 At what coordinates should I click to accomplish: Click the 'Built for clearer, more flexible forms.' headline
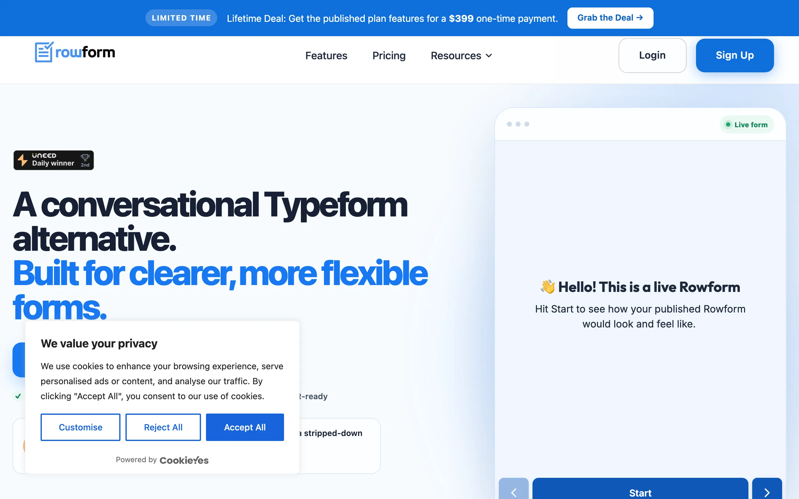[x=220, y=290]
